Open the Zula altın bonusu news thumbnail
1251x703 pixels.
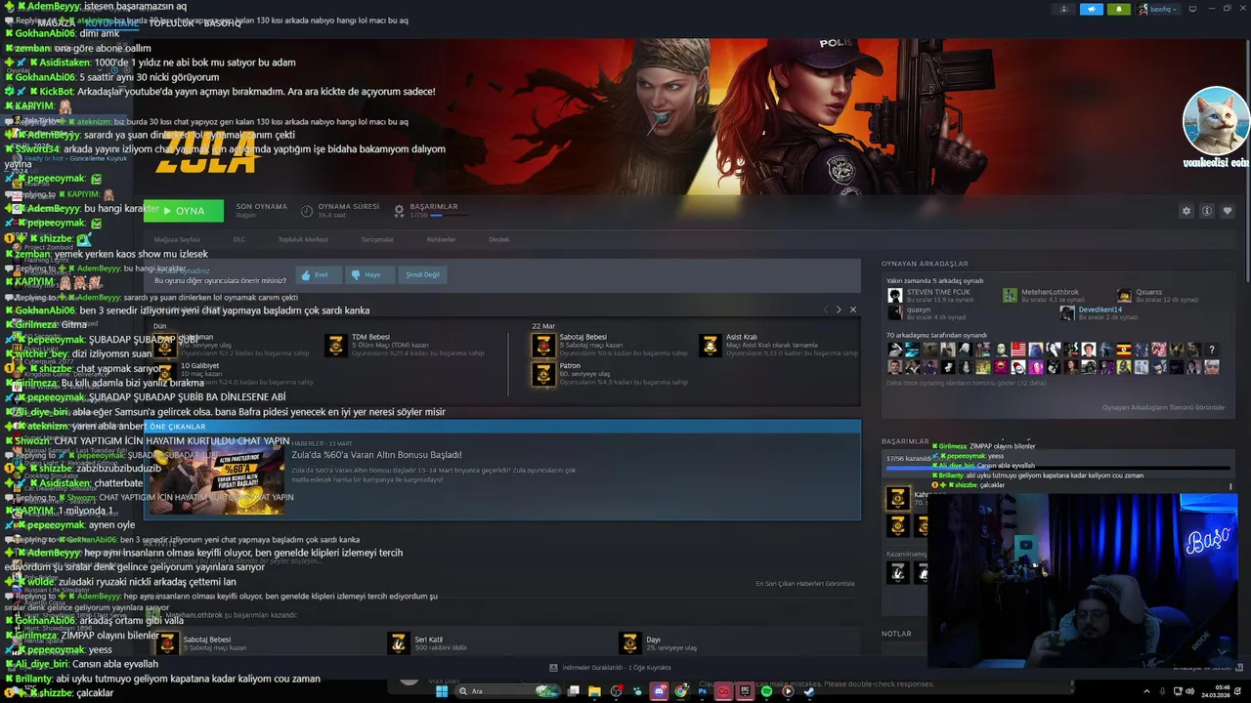216,479
